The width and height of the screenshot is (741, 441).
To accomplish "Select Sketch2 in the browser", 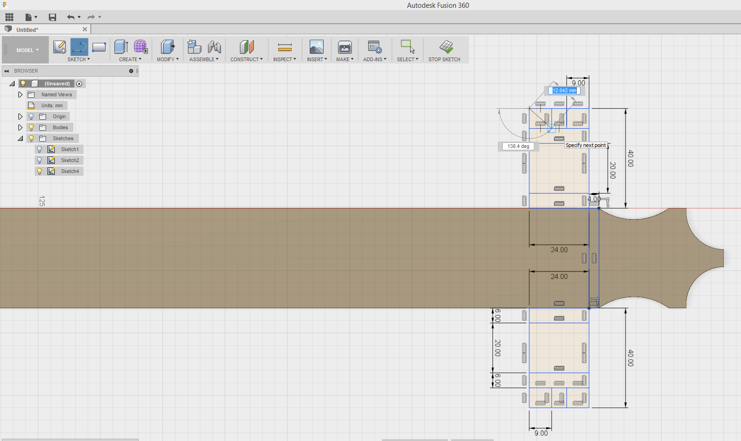I will click(x=70, y=160).
